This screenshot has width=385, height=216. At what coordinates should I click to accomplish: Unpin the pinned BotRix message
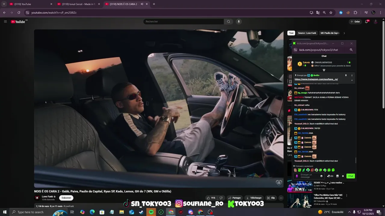[x=346, y=75]
